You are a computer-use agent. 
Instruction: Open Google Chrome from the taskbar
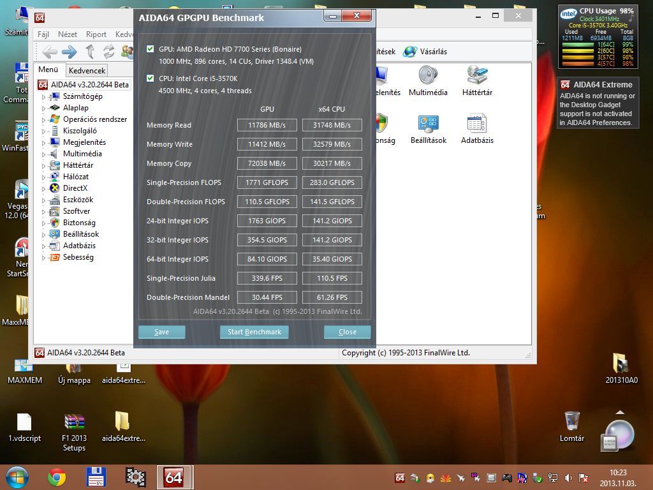pyautogui.click(x=57, y=477)
